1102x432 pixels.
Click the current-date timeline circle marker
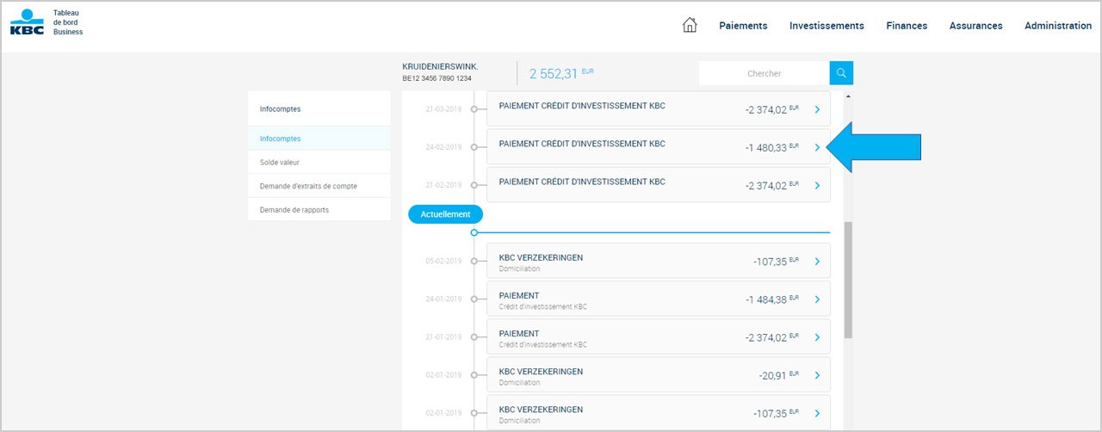click(474, 232)
